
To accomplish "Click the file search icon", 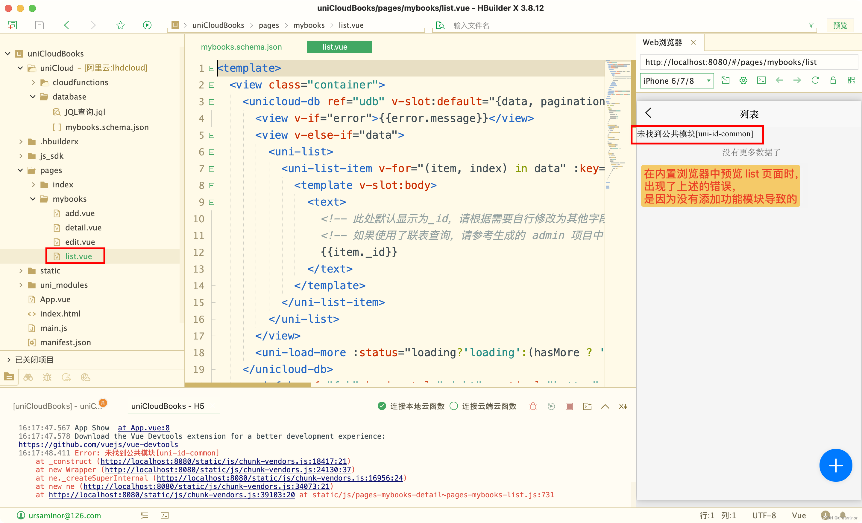I will tap(440, 25).
